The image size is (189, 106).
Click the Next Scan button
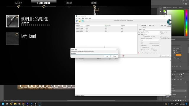tap(151, 25)
